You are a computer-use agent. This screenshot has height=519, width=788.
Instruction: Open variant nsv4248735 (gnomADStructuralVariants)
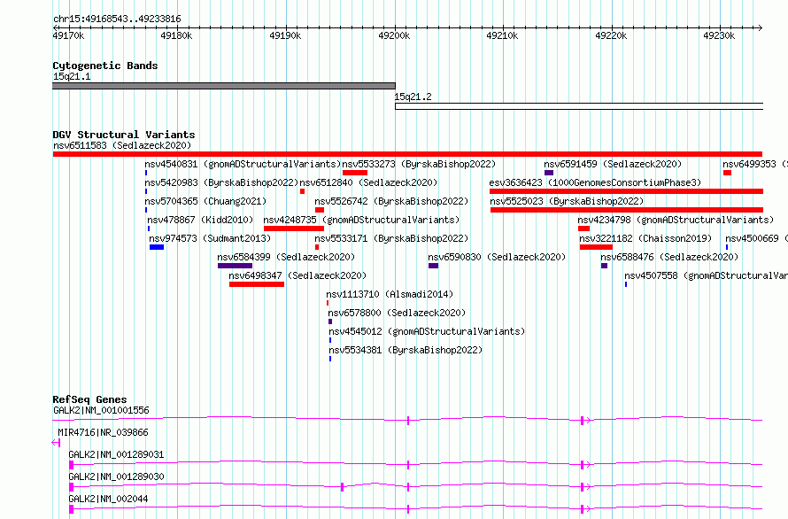361,220
